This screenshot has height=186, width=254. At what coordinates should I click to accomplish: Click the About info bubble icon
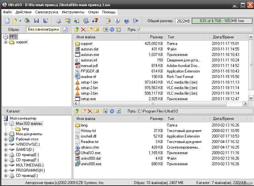coord(117,21)
